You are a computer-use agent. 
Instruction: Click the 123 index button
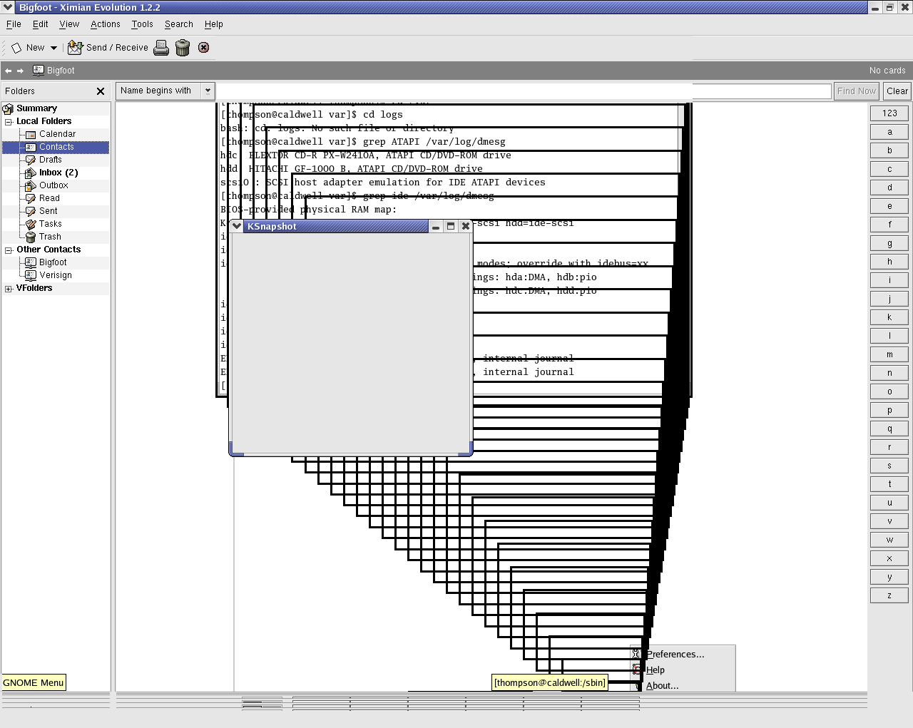coord(889,113)
